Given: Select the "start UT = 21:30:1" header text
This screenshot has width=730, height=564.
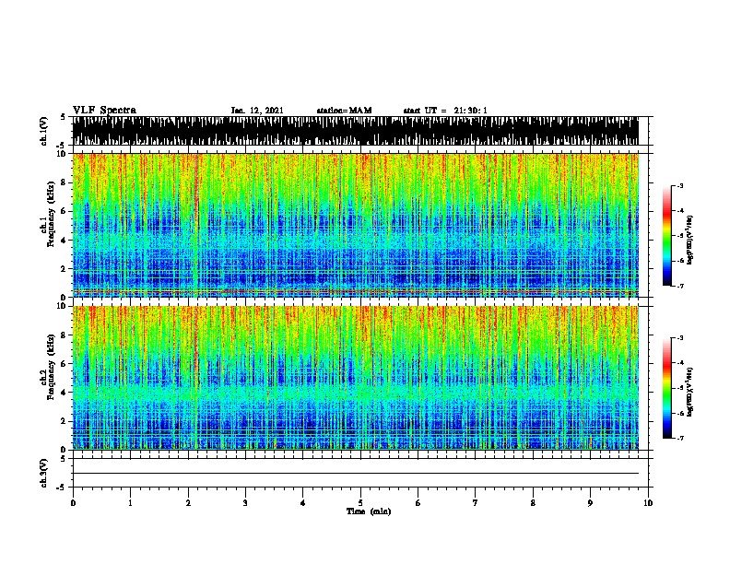Looking at the screenshot, I should 445,111.
